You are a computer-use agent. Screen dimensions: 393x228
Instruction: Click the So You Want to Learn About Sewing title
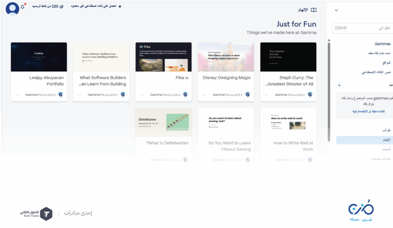pos(230,146)
